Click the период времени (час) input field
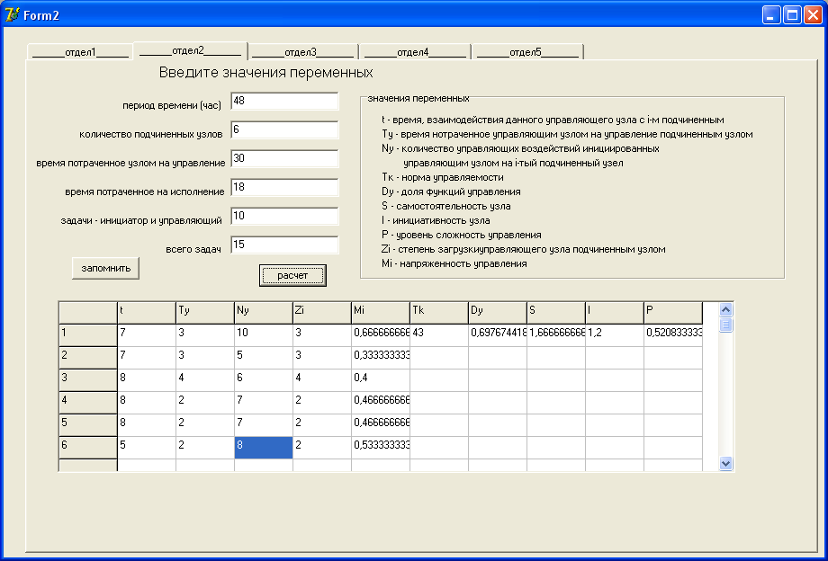The image size is (828, 561). pos(284,101)
